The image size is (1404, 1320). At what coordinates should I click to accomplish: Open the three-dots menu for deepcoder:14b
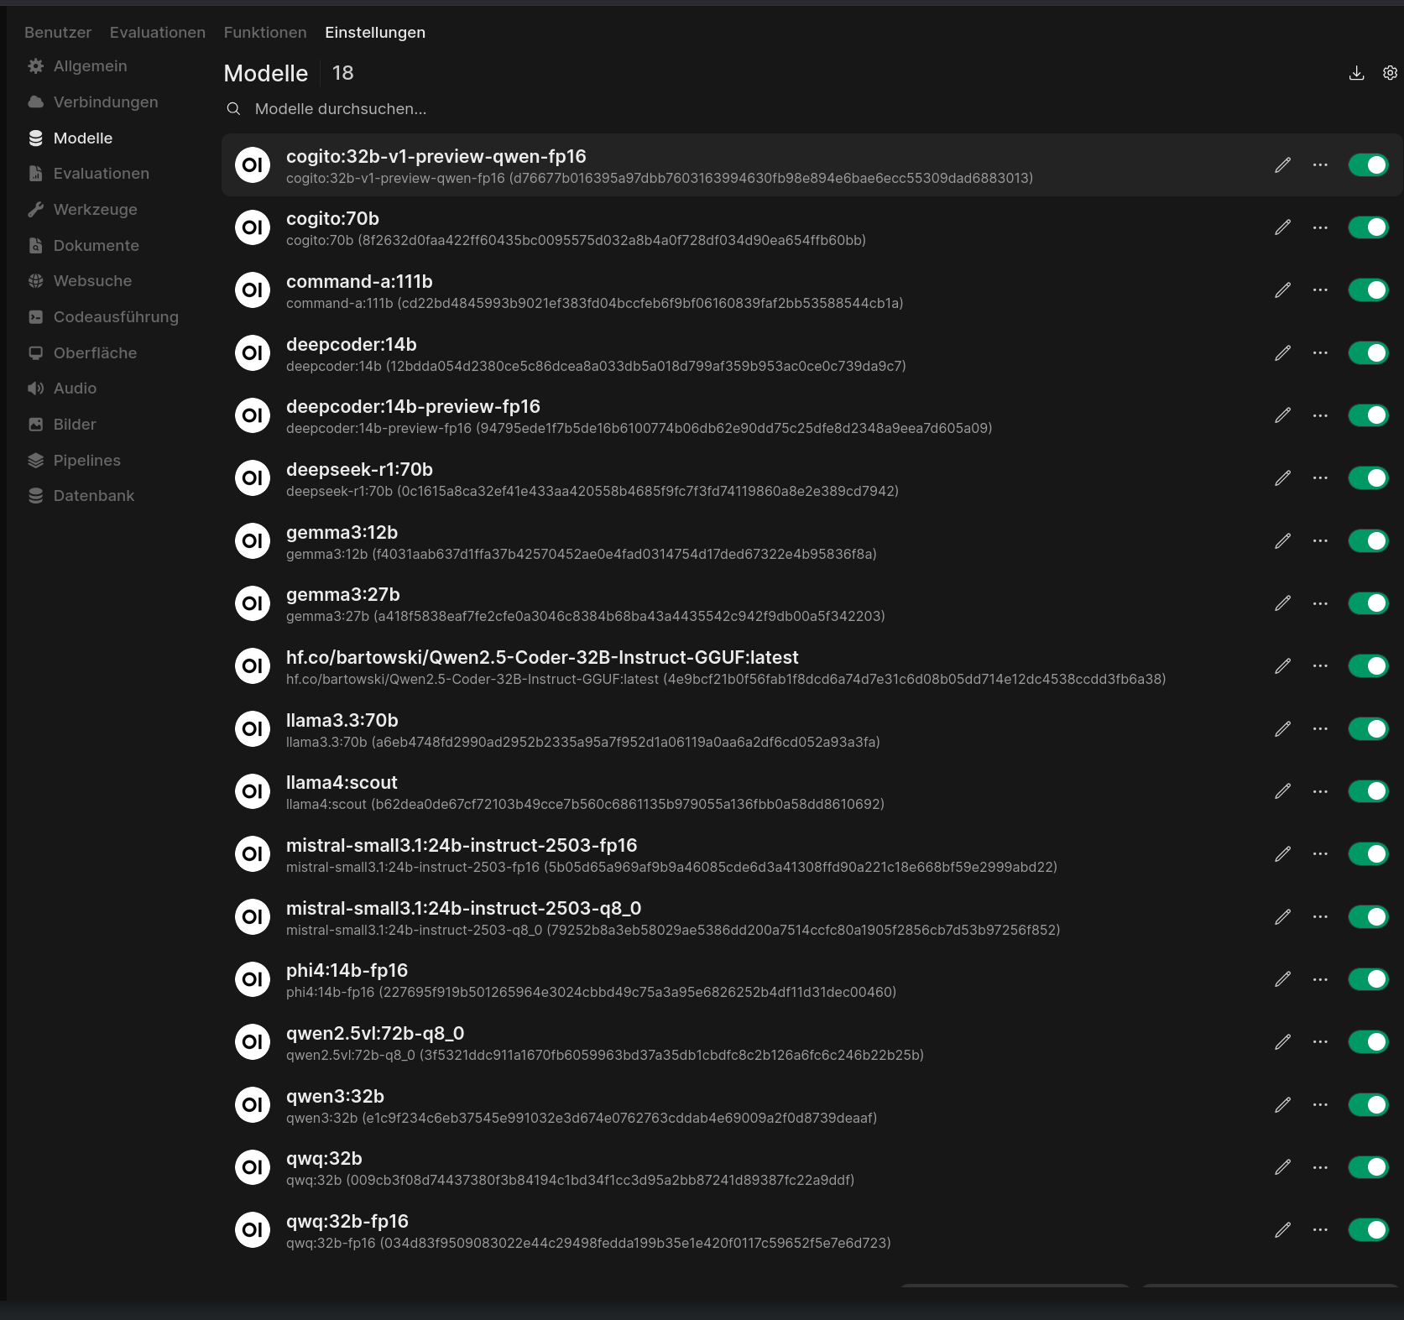(1320, 353)
